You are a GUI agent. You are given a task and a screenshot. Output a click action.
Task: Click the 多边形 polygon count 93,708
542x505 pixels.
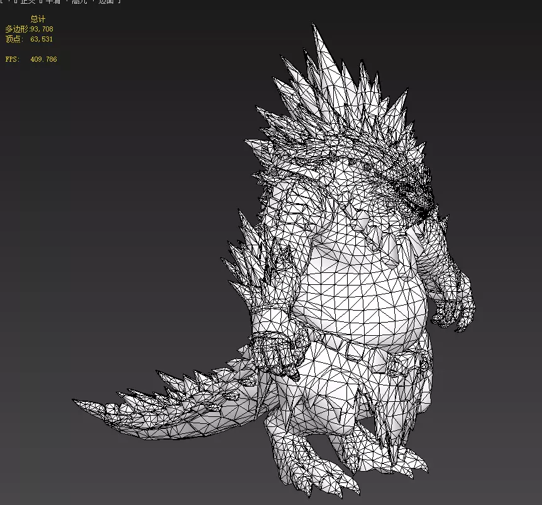tap(42, 29)
